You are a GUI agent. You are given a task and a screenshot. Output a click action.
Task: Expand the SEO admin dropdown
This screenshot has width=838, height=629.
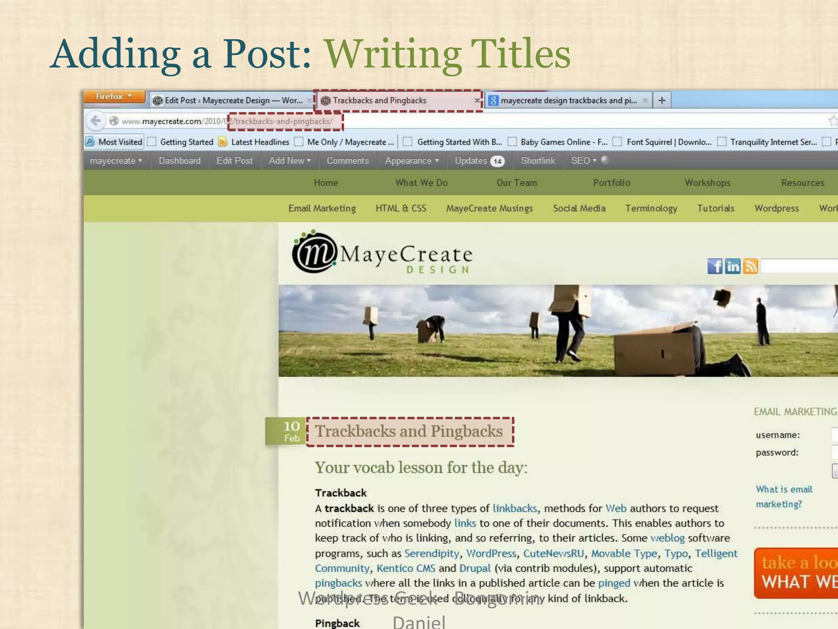(584, 161)
